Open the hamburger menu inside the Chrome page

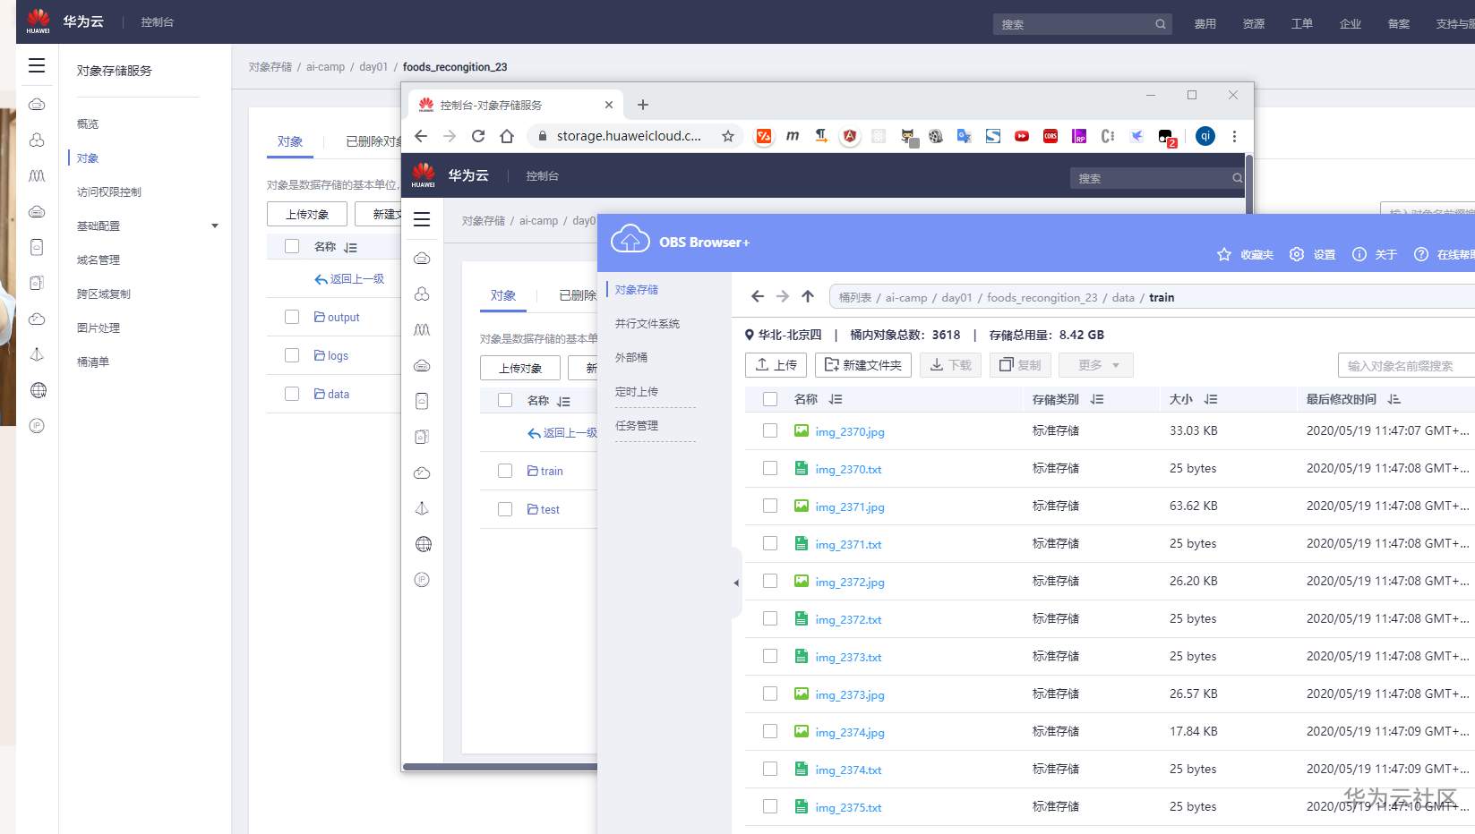(x=422, y=219)
